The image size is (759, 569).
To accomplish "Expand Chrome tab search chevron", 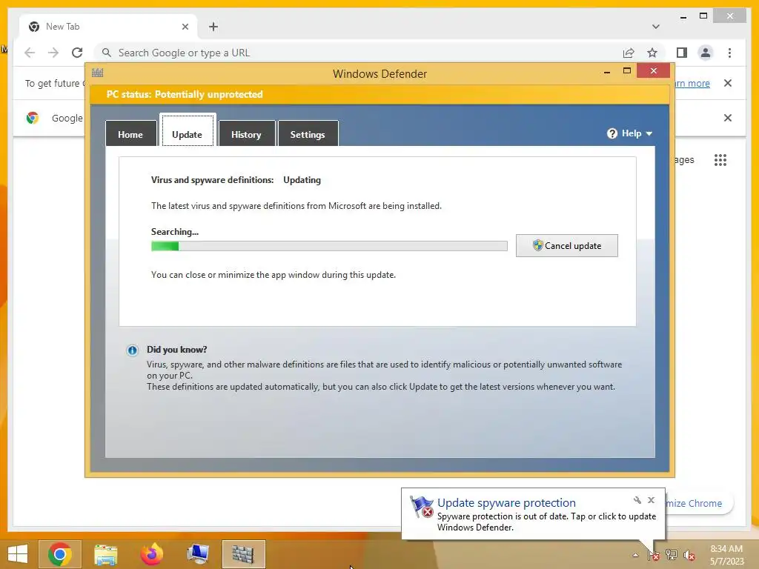I will click(656, 27).
